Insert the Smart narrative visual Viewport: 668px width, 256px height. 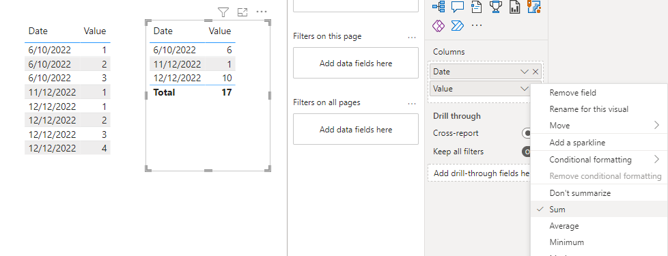[x=476, y=6]
